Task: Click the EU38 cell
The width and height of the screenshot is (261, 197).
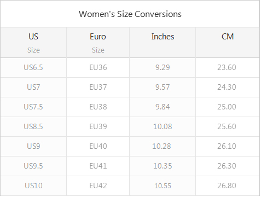Action: pyautogui.click(x=98, y=107)
